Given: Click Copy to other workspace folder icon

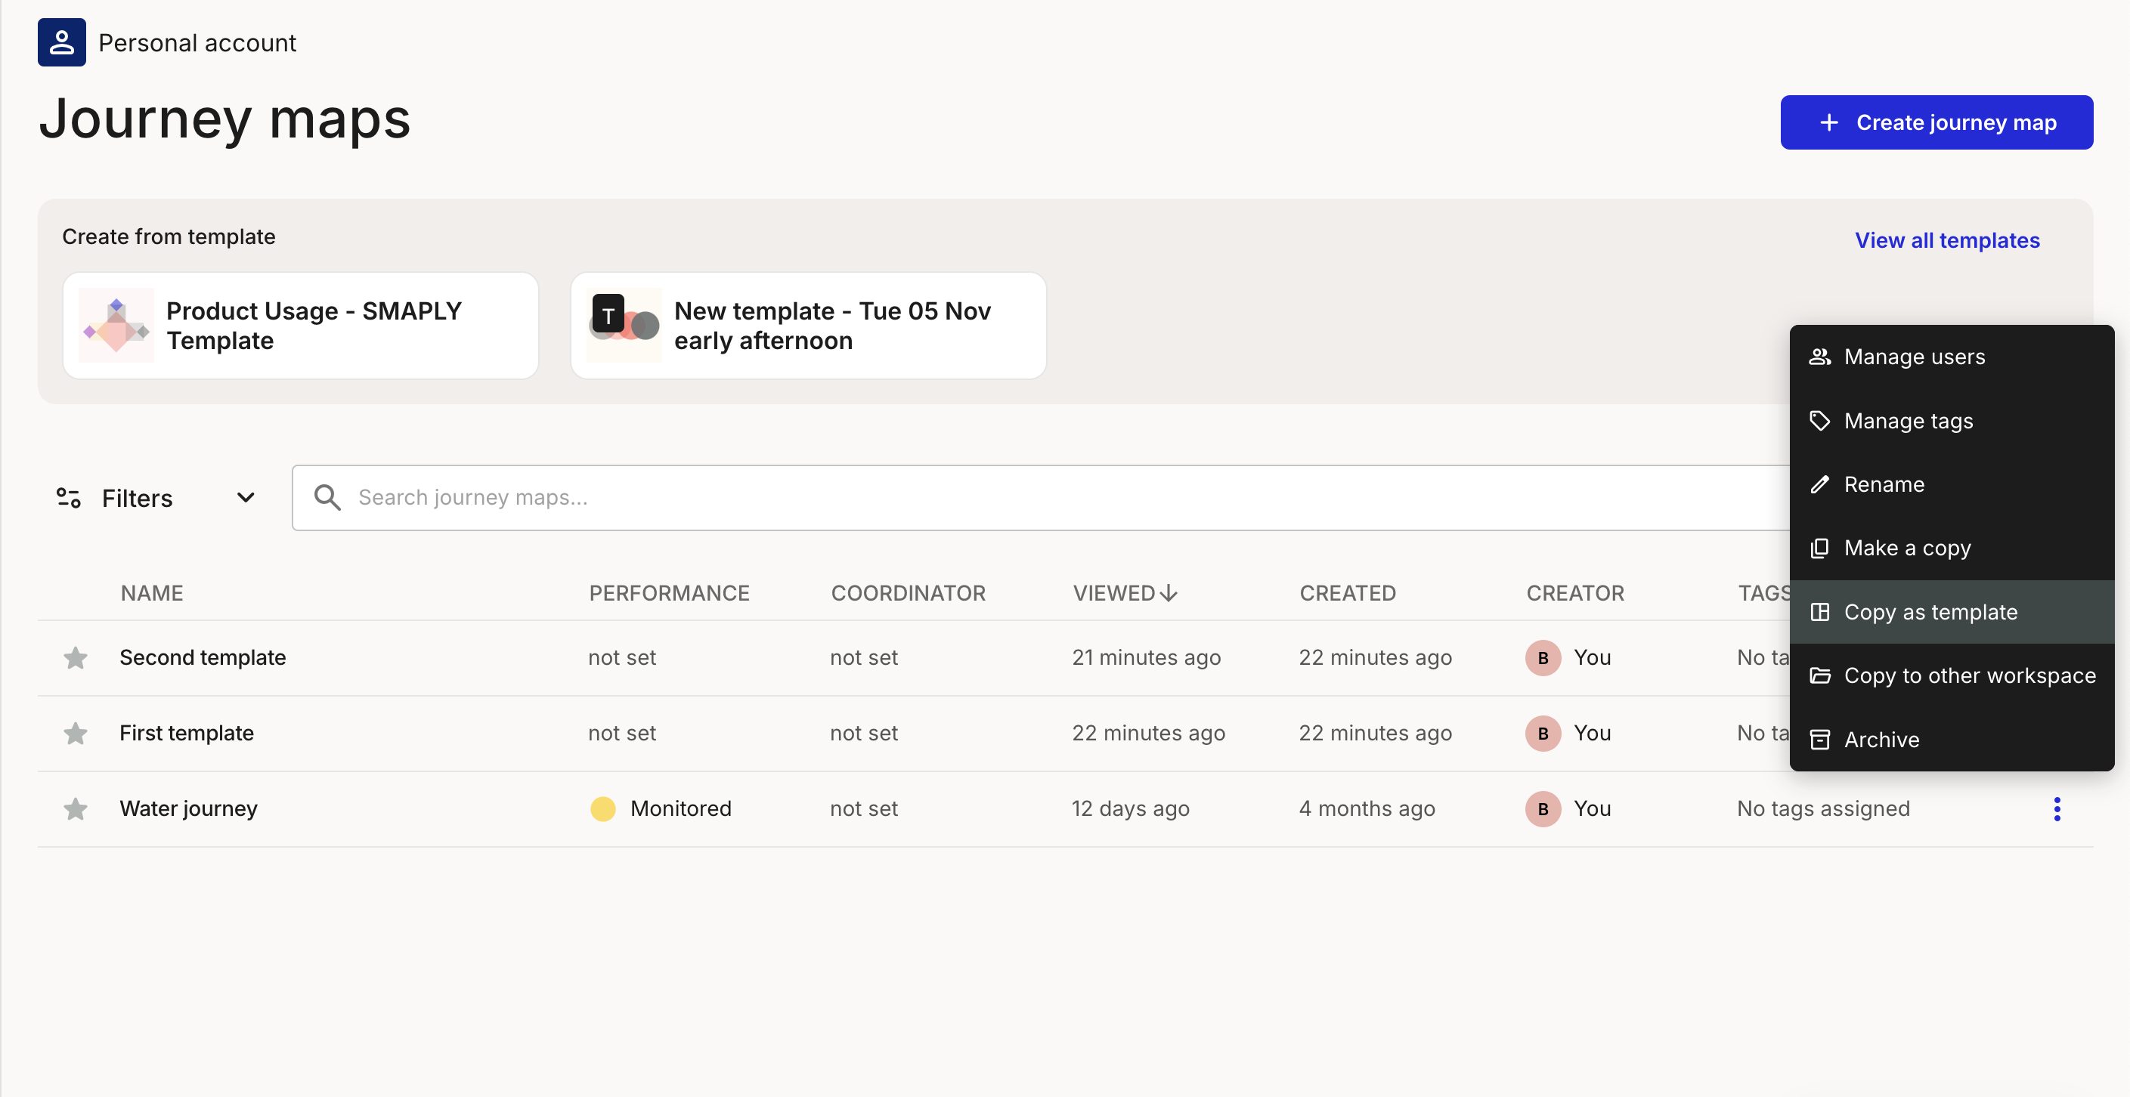Looking at the screenshot, I should (1819, 676).
